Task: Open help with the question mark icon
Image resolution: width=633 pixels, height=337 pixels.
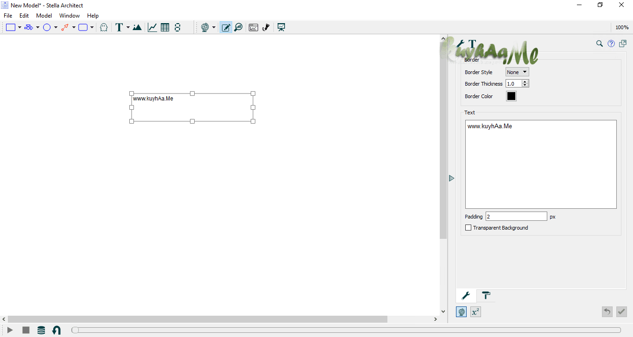Action: coord(611,44)
